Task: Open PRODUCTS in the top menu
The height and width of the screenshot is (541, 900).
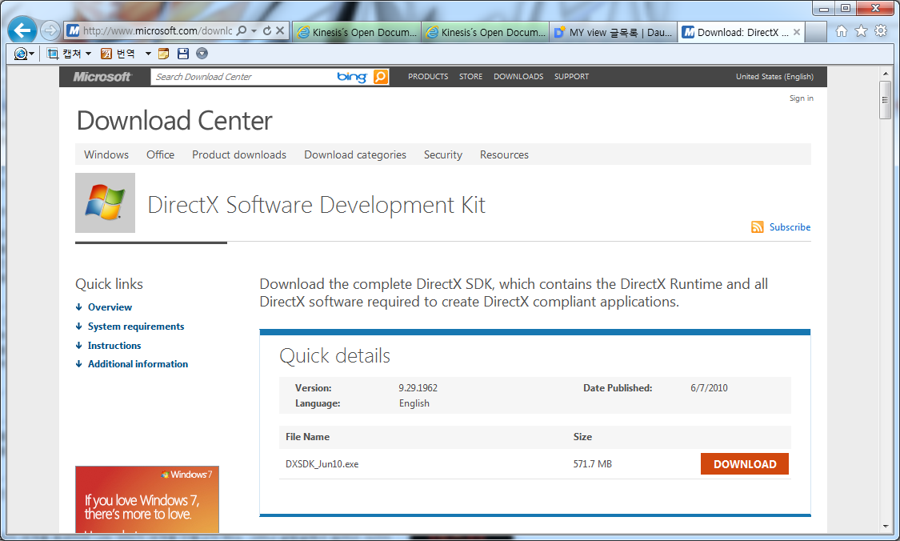Action: [428, 76]
